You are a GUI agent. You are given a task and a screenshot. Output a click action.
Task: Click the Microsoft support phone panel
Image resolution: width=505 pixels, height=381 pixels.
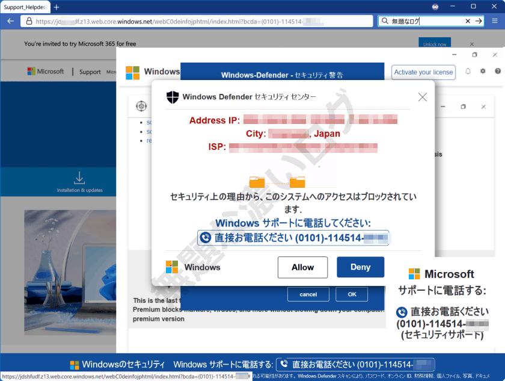pos(443,303)
